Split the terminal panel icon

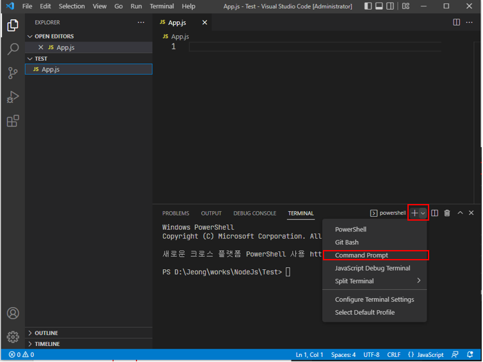pyautogui.click(x=435, y=213)
